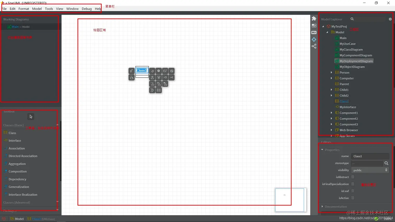Click the Add Sub-Class quick-edit icon
395x222 pixels.
click(x=152, y=77)
